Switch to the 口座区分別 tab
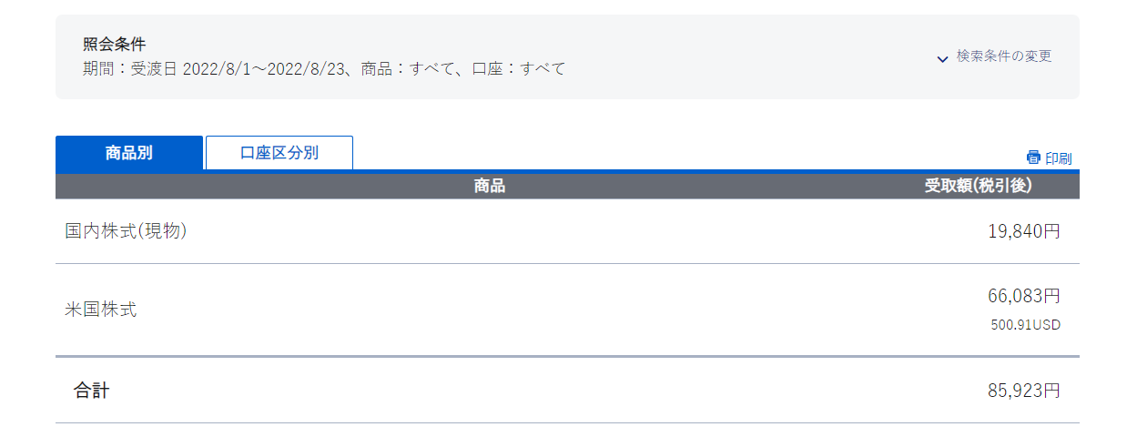This screenshot has height=437, width=1137. [x=279, y=152]
